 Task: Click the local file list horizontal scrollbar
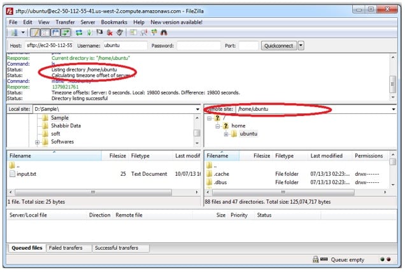point(93,192)
